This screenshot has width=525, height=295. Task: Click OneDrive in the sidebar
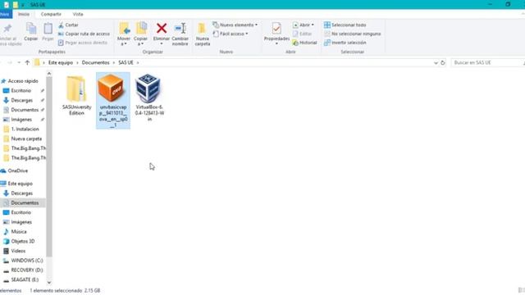18,171
